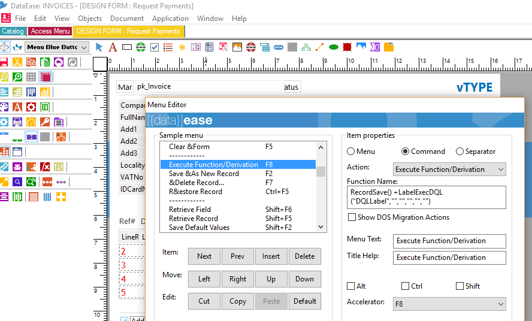Viewport: 532px width, 321px height.
Task: Select the red list box tool
Action: click(x=168, y=47)
